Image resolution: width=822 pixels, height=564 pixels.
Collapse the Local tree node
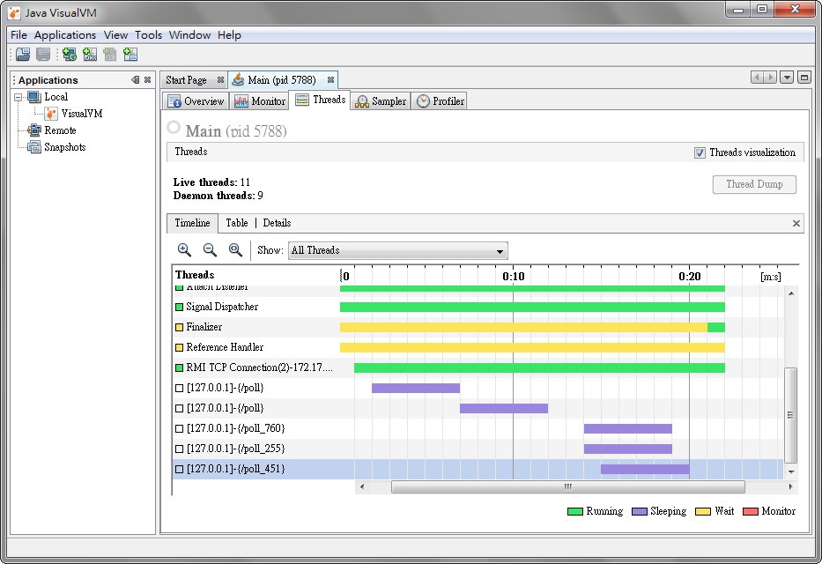click(x=18, y=97)
